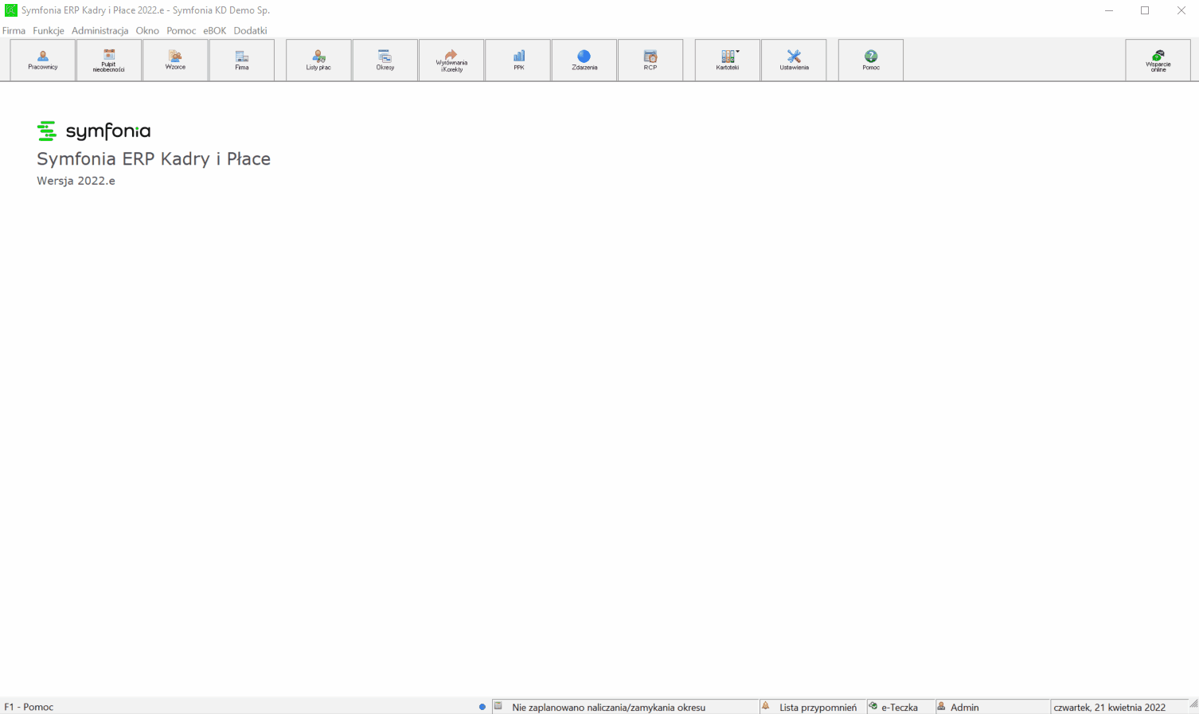This screenshot has height=714, width=1199.
Task: Click the Okresy toolbar icon
Action: [x=385, y=60]
